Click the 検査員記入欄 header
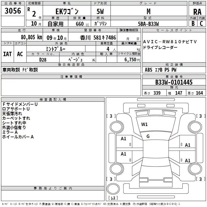 pyautogui.click(x=53, y=99)
